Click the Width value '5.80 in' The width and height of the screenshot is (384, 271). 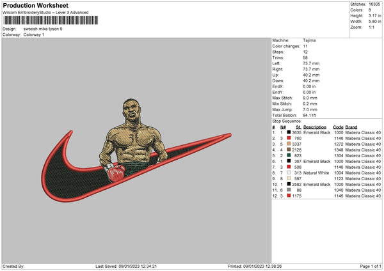click(375, 22)
